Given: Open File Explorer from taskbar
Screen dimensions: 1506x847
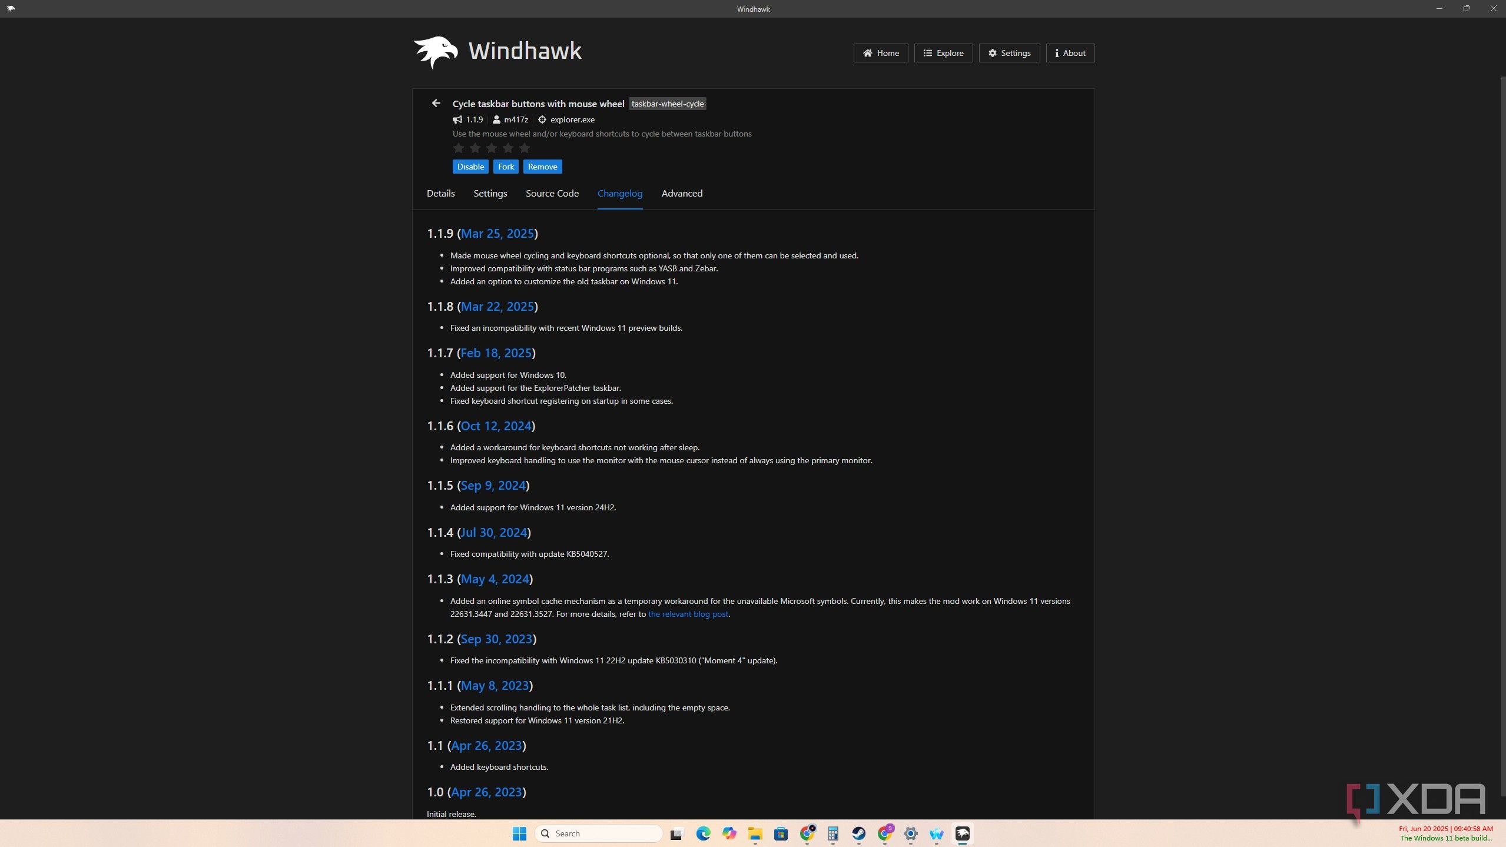Looking at the screenshot, I should tap(755, 833).
